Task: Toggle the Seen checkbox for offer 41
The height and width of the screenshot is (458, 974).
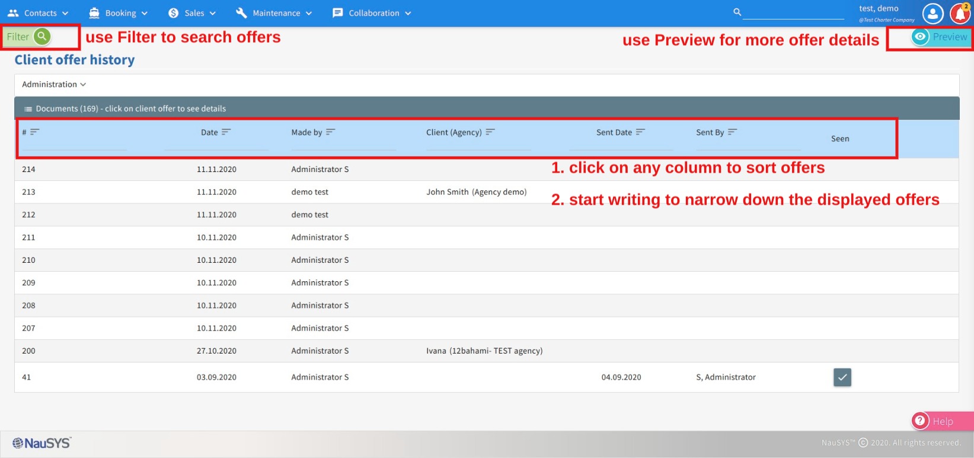Action: click(x=842, y=377)
